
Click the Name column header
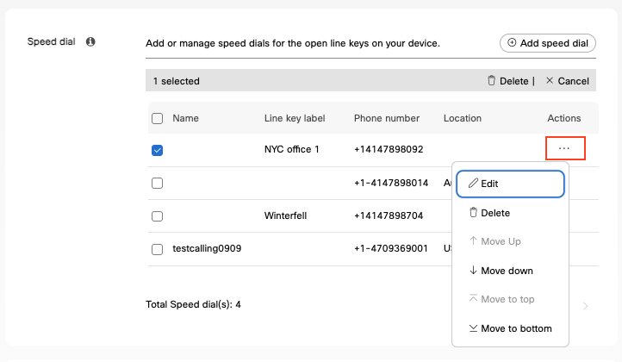(x=185, y=118)
